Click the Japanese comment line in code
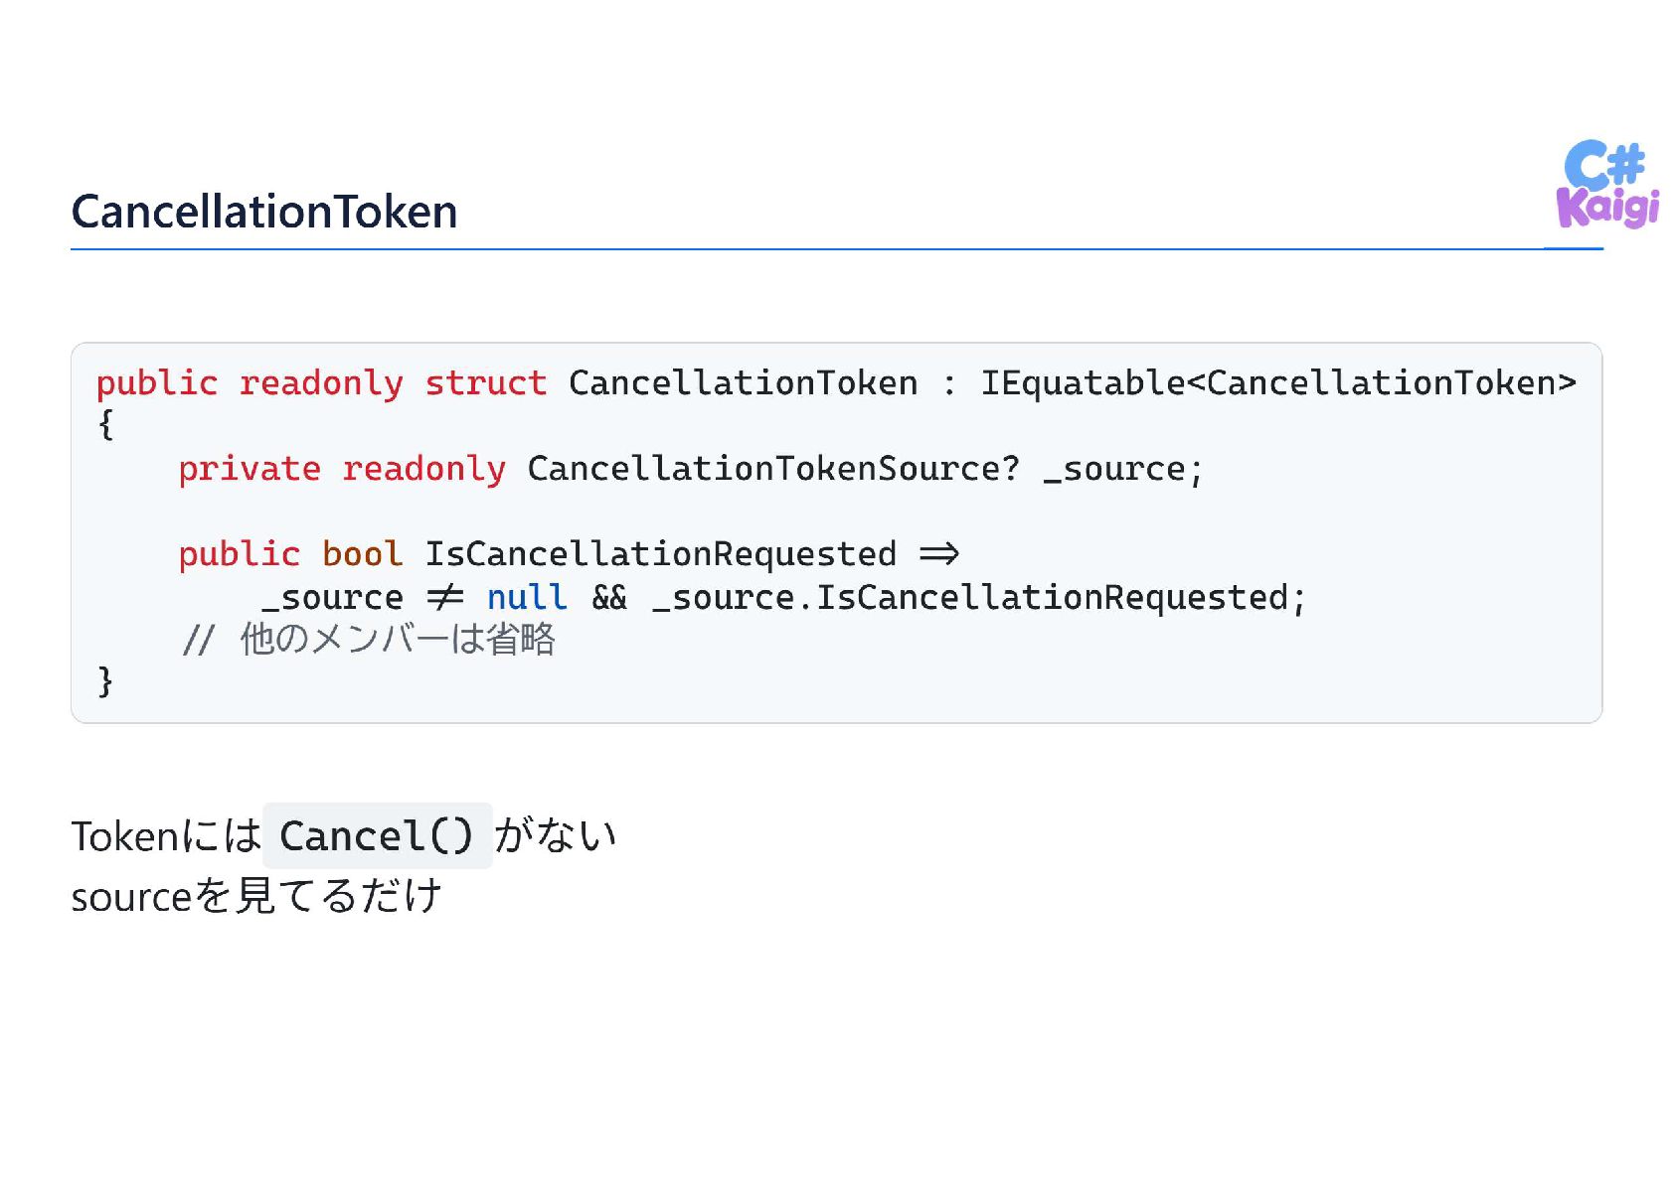Image resolution: width=1674 pixels, height=1183 pixels. point(369,640)
